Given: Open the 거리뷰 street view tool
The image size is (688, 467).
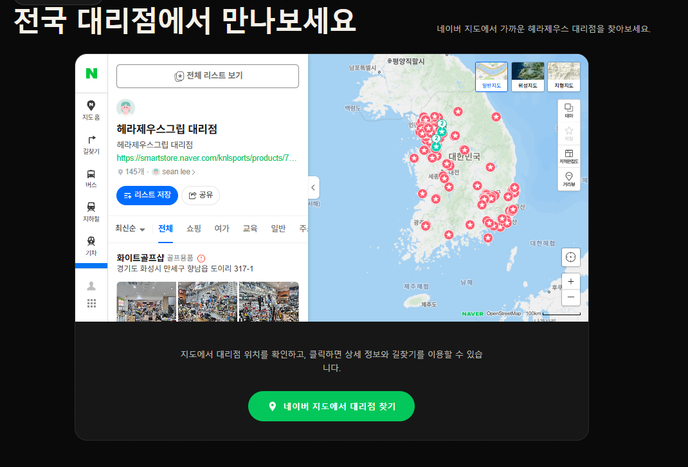Looking at the screenshot, I should [x=568, y=179].
